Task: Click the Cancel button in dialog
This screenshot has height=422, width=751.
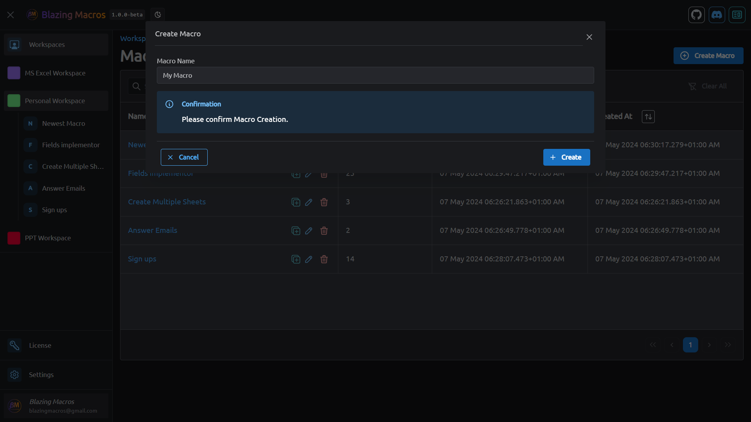Action: (x=184, y=157)
